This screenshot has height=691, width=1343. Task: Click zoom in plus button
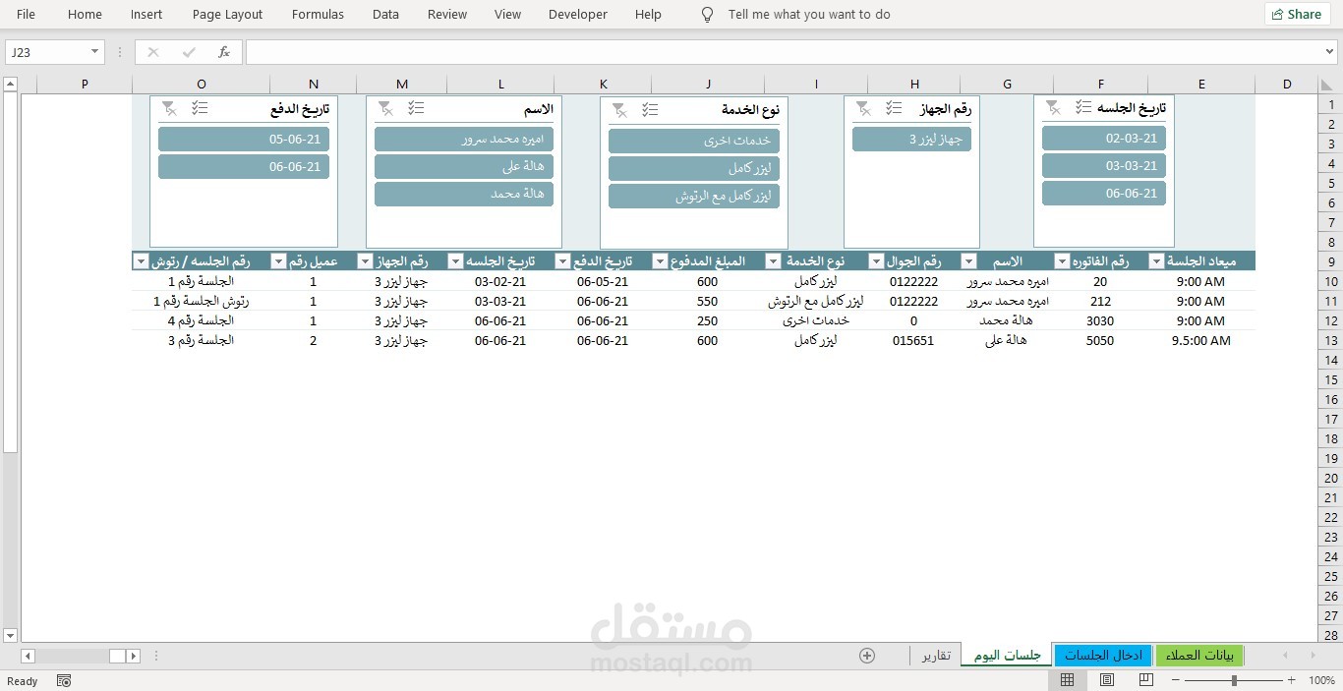click(x=1292, y=680)
